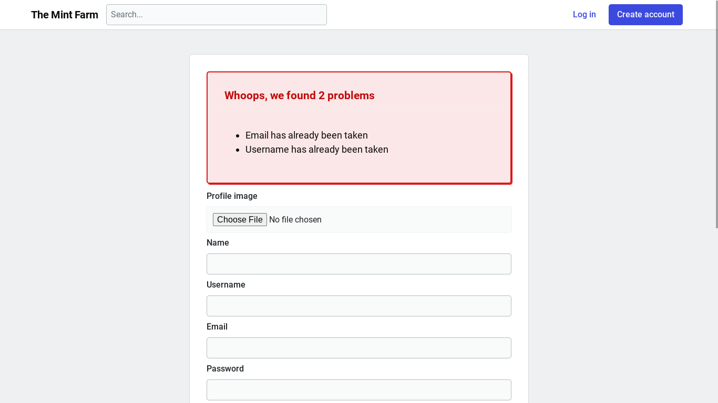Click the Name field label
Viewport: 718px width, 403px height.
pyautogui.click(x=218, y=242)
